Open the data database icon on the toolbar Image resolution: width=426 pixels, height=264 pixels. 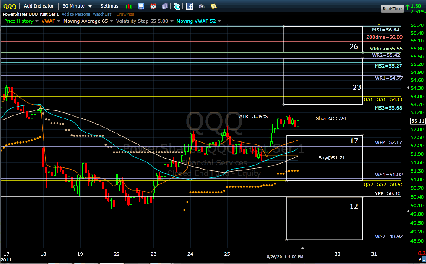pos(165,6)
